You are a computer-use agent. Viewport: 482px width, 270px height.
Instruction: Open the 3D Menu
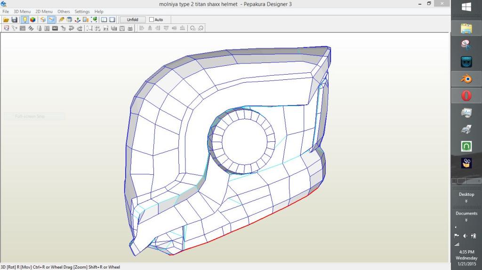click(22, 12)
